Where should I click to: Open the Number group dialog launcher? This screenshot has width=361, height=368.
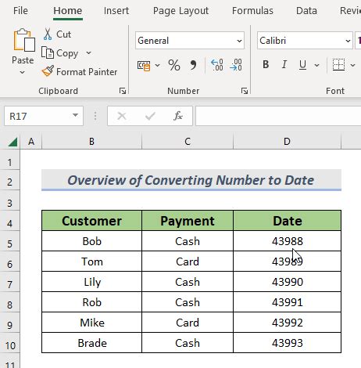(245, 91)
